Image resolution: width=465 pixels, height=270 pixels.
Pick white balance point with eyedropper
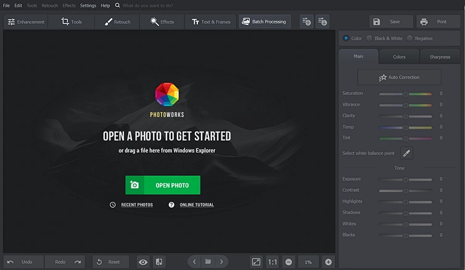406,153
